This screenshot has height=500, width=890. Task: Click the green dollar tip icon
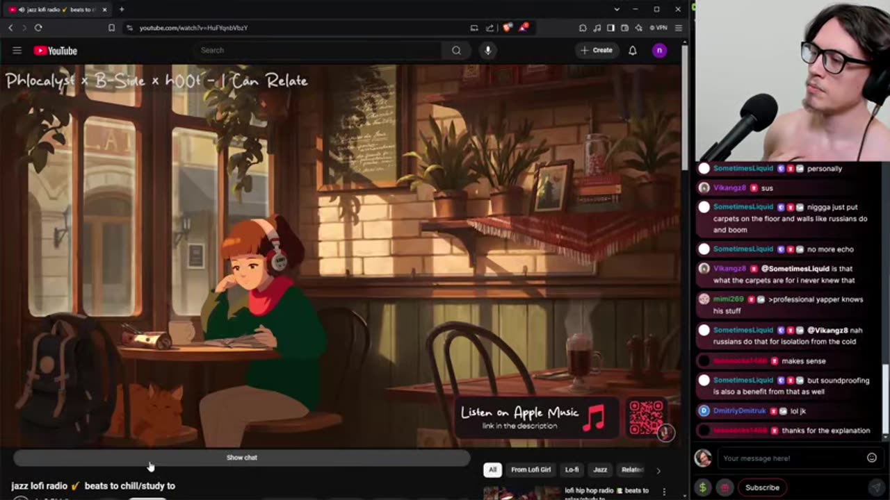pos(702,487)
